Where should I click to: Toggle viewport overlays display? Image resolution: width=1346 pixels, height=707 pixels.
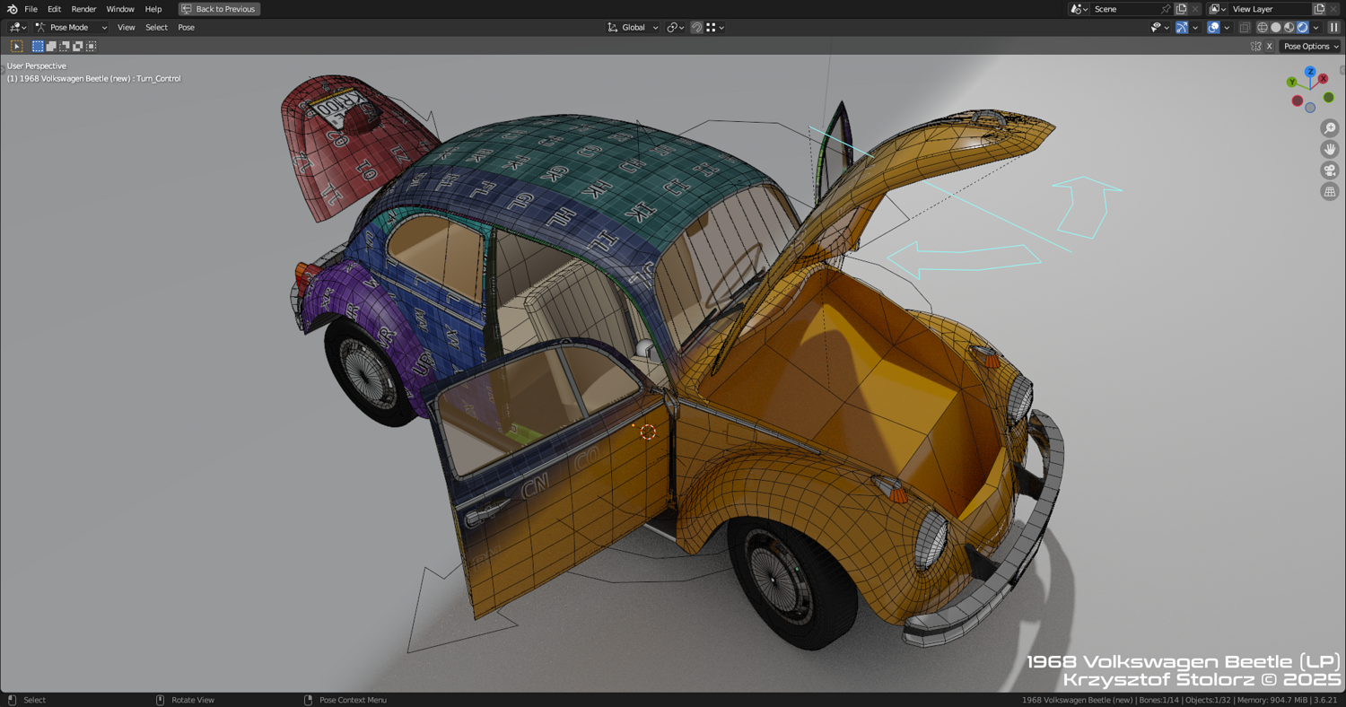point(1213,28)
